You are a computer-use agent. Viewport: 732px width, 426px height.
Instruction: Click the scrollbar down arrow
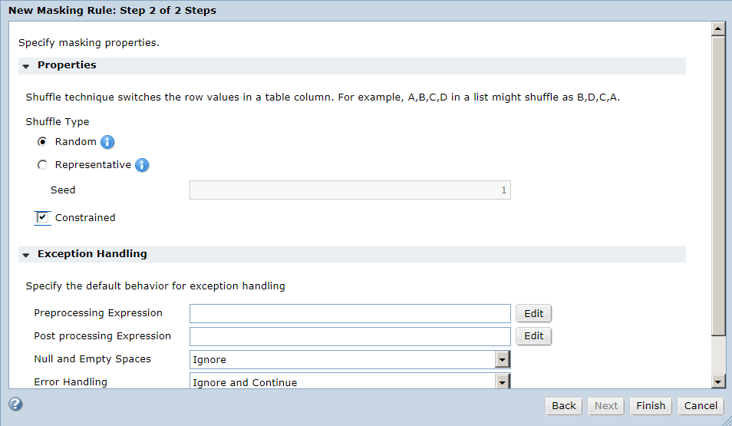click(x=718, y=381)
